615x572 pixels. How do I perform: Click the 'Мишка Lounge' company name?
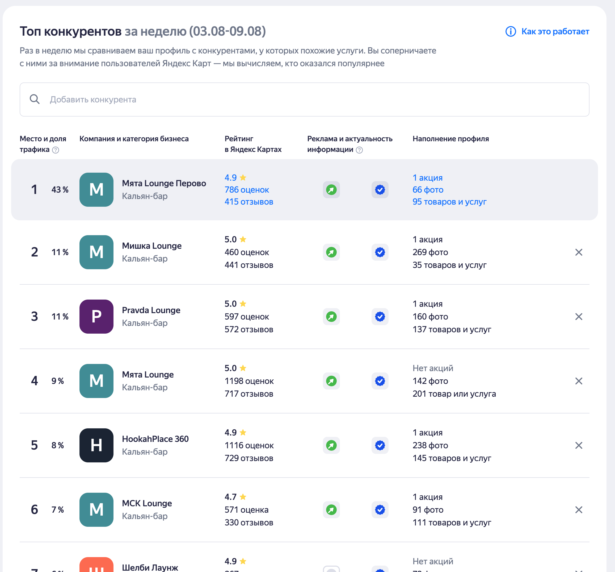pos(152,246)
